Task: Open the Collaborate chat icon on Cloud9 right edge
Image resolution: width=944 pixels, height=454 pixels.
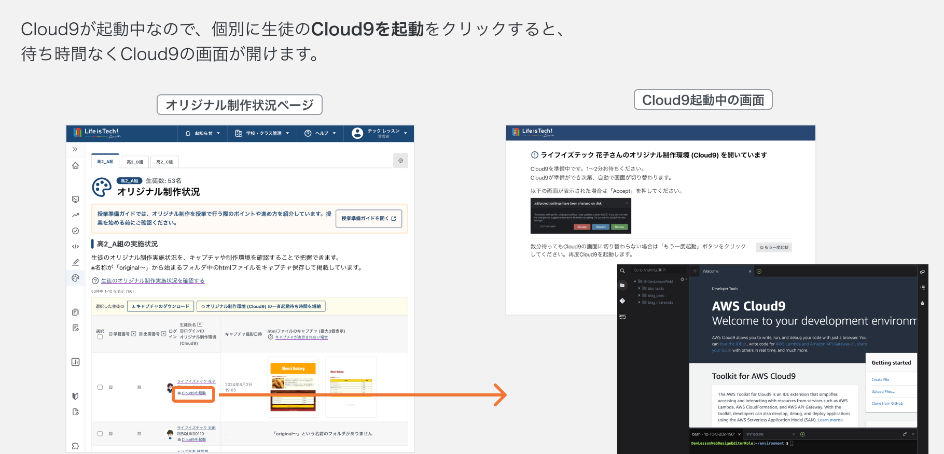Action: [x=922, y=272]
